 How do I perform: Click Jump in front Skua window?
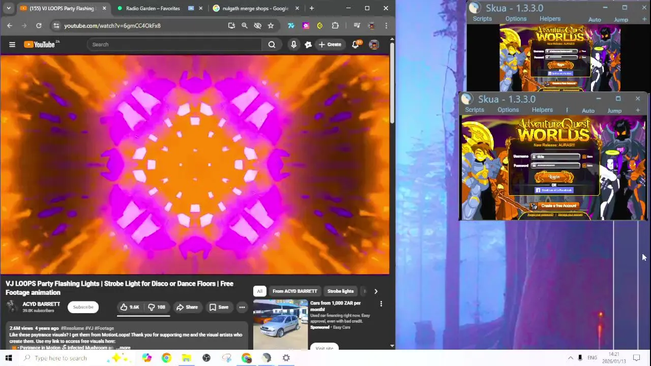[614, 110]
